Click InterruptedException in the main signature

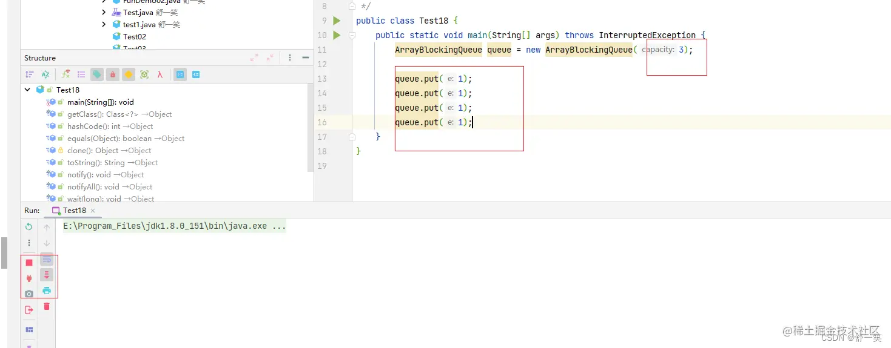(647, 35)
